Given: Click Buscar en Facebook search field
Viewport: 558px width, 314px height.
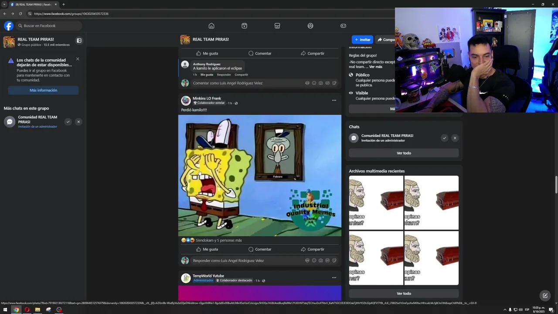Looking at the screenshot, I should (49, 26).
